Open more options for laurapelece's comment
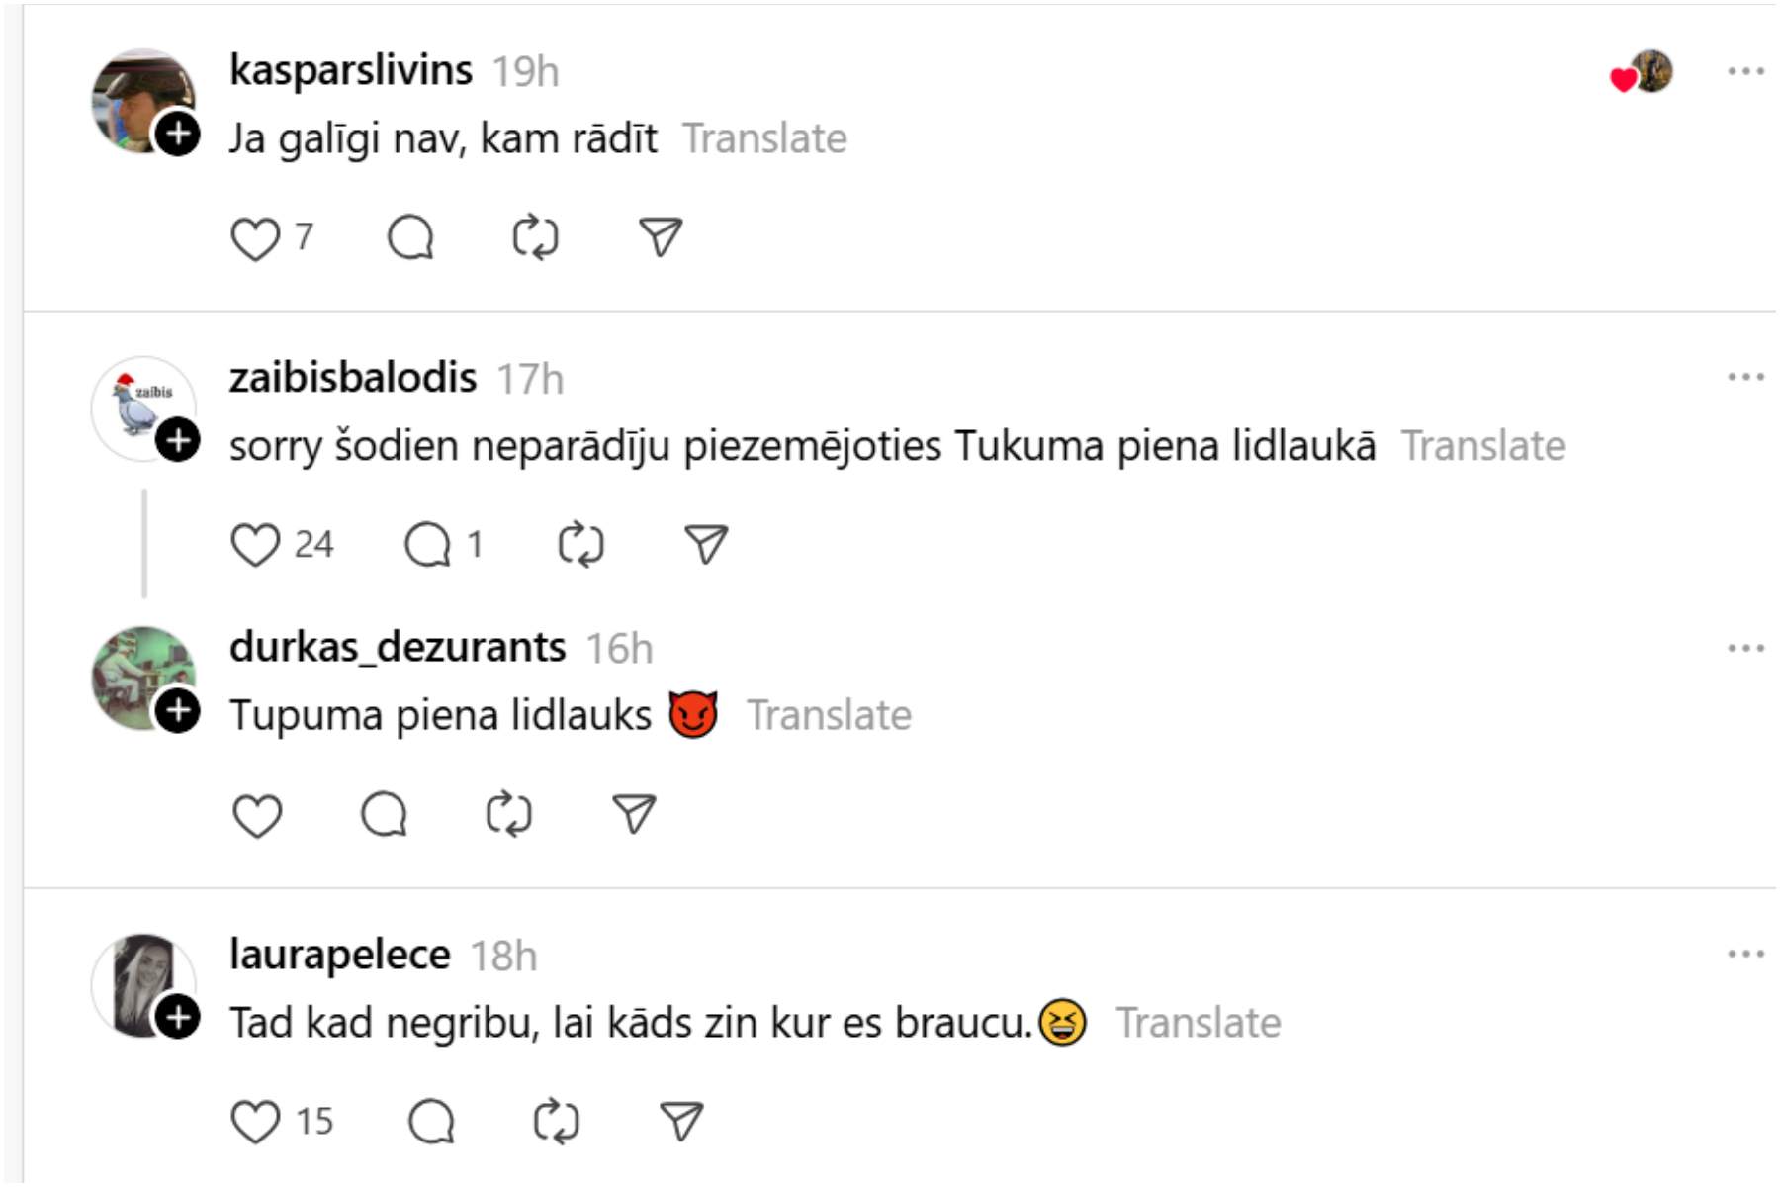The image size is (1780, 1187). [x=1745, y=955]
